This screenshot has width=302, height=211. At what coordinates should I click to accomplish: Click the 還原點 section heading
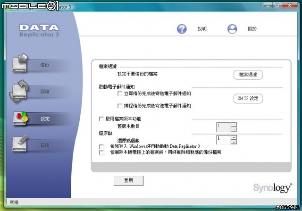(x=106, y=133)
